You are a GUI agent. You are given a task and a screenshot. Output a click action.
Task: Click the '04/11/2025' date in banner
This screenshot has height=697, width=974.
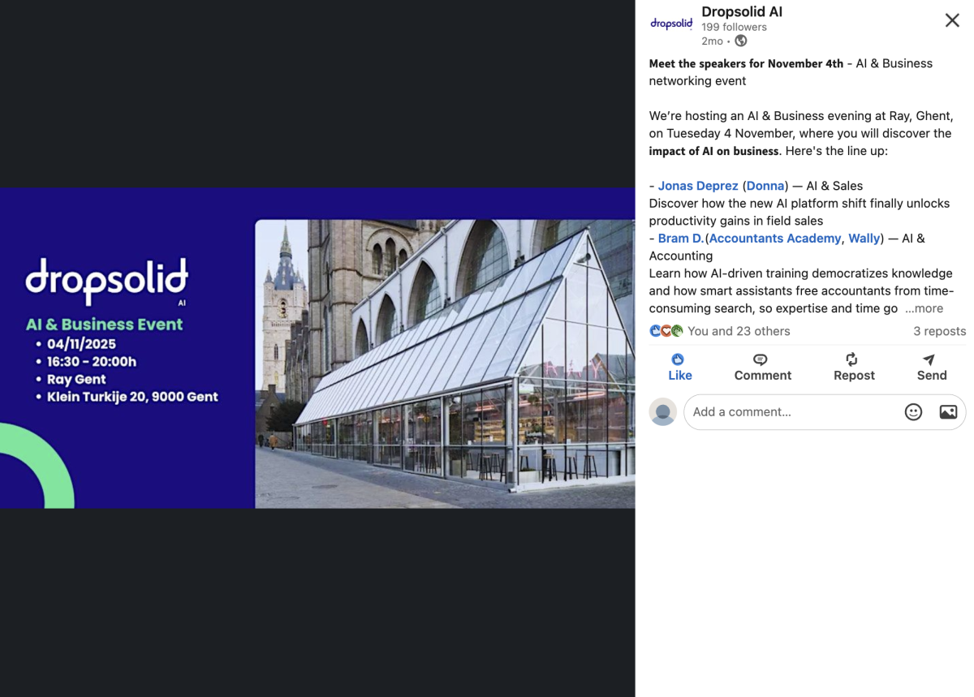coord(81,344)
